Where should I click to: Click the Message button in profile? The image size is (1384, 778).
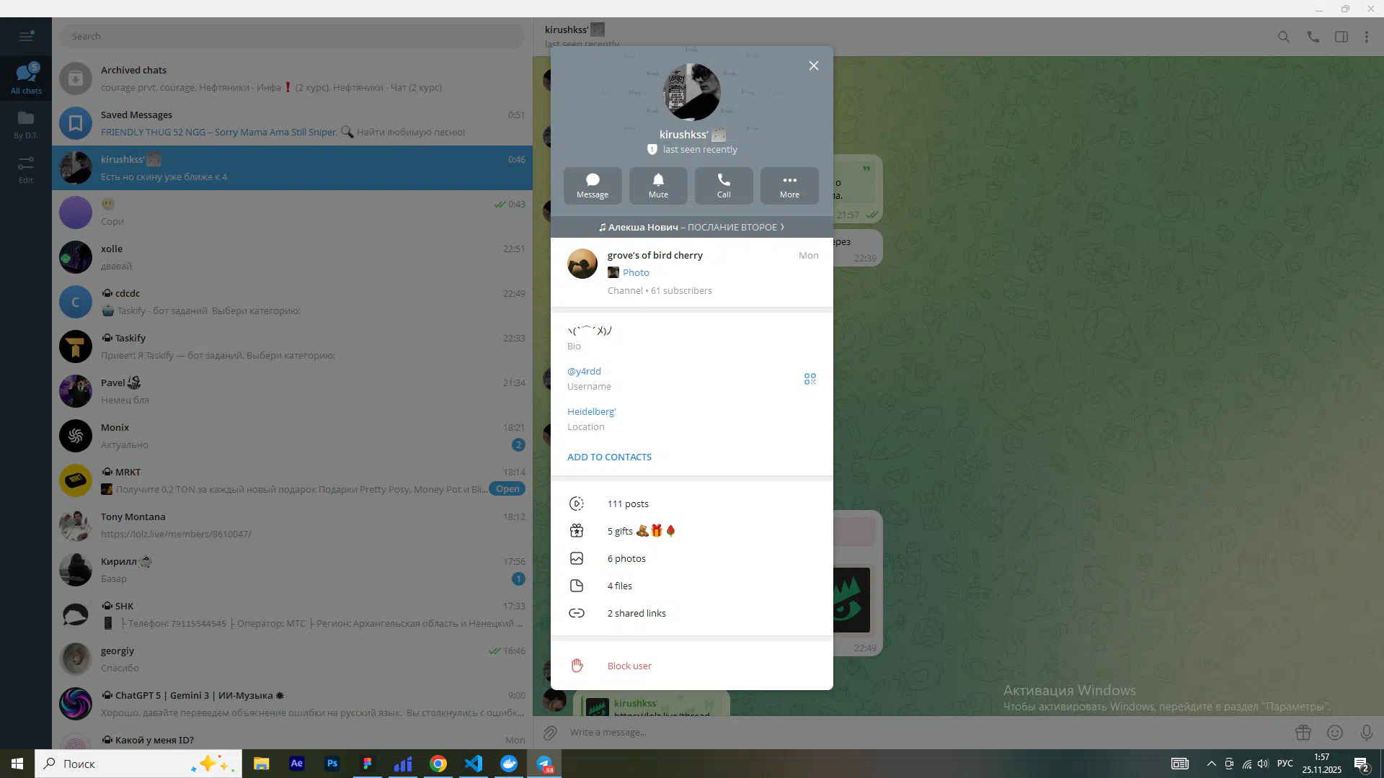(x=592, y=185)
